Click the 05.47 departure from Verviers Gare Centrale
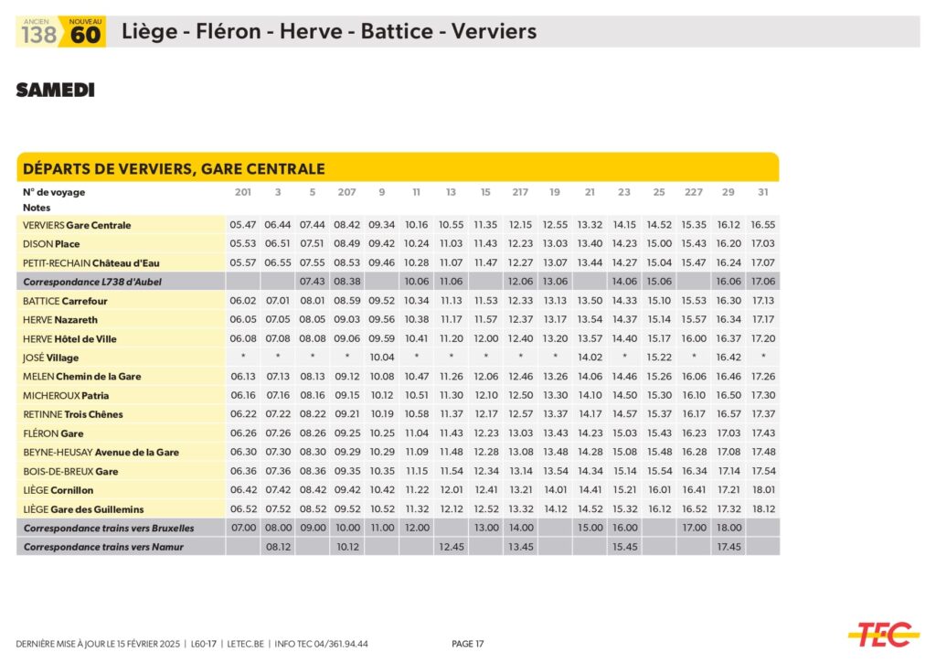Viewport: 936px width, 663px height. tap(243, 225)
